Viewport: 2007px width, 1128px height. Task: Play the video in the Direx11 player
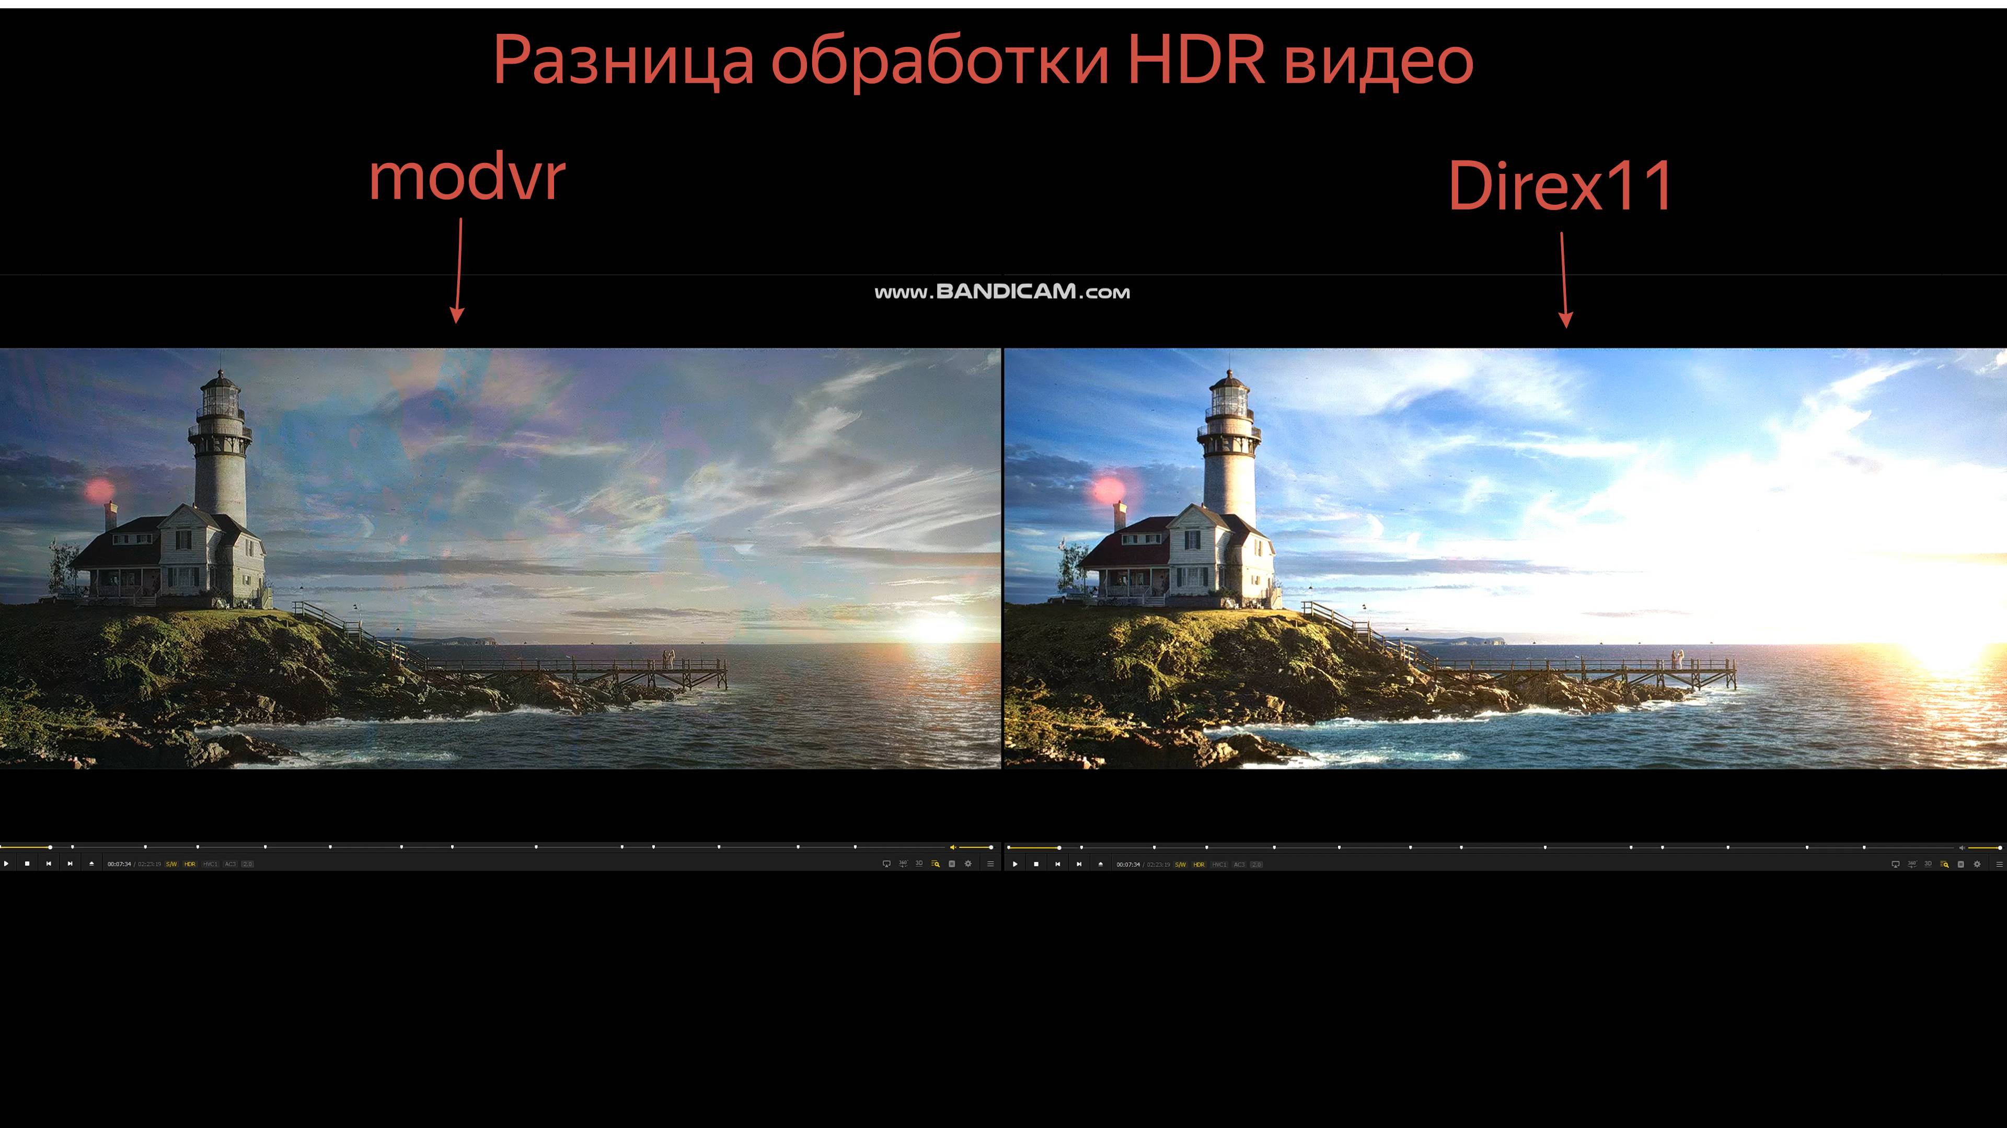coord(1015,865)
